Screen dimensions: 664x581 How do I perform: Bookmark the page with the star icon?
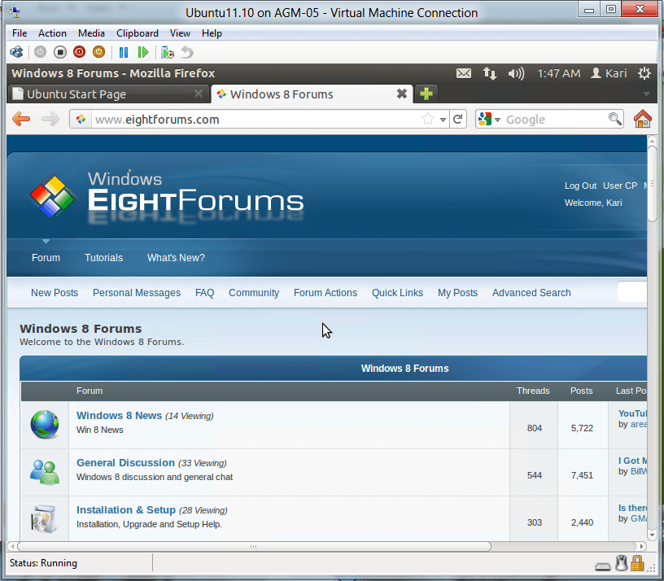coord(428,119)
